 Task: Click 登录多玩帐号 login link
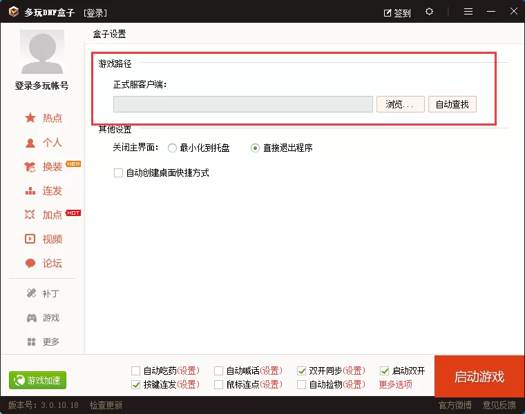coord(42,86)
